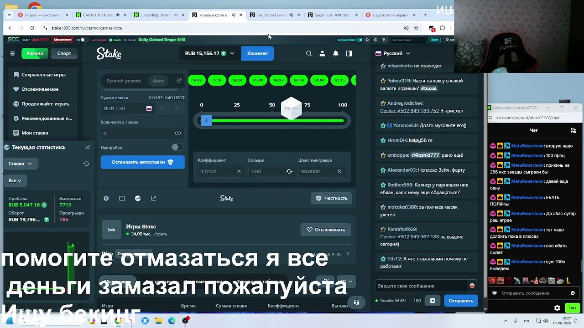Open the live stats chart icon
The image size is (584, 328).
point(138,198)
